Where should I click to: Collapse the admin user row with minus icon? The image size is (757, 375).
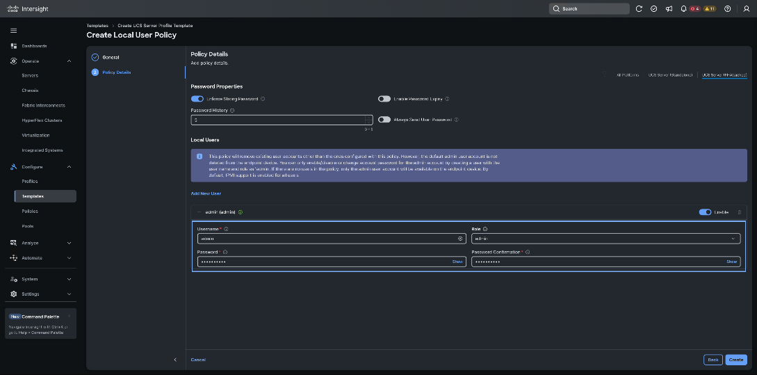pos(199,212)
